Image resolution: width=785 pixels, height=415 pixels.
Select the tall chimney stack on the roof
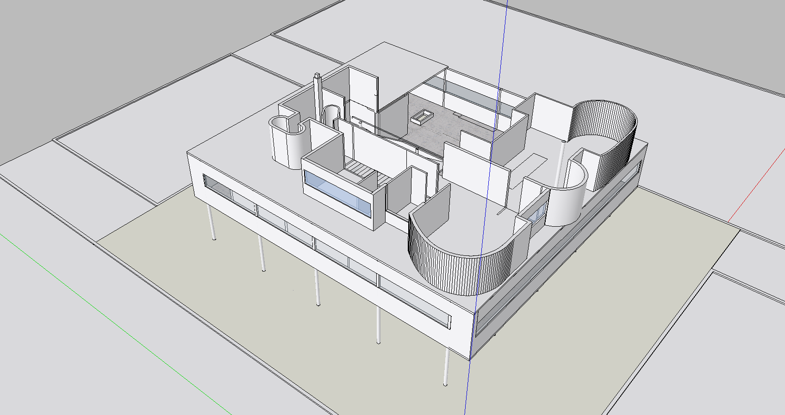pos(318,98)
